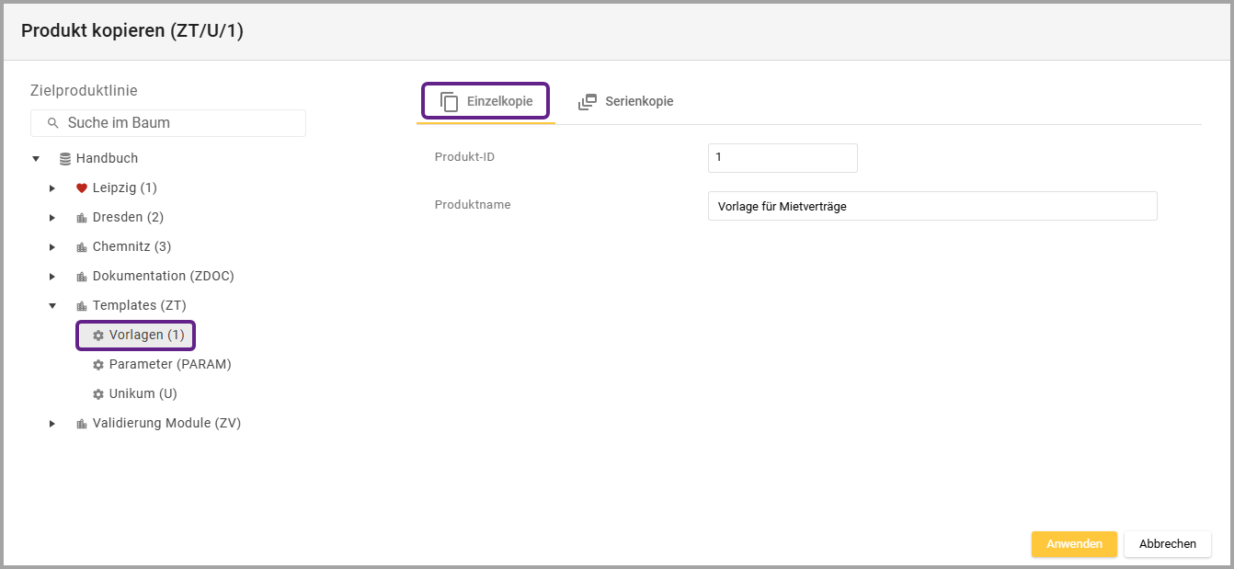The height and width of the screenshot is (569, 1234).
Task: Click the building icon next to Dresden
Action: coord(82,218)
